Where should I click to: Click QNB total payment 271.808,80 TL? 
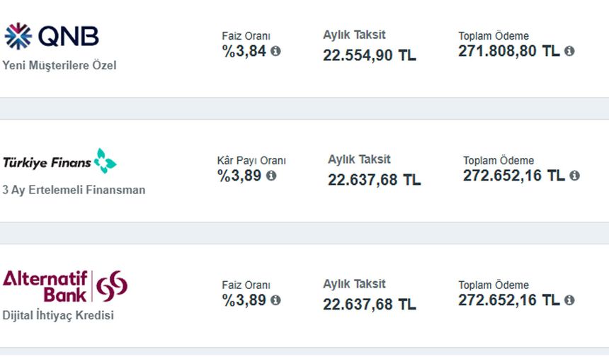[508, 51]
